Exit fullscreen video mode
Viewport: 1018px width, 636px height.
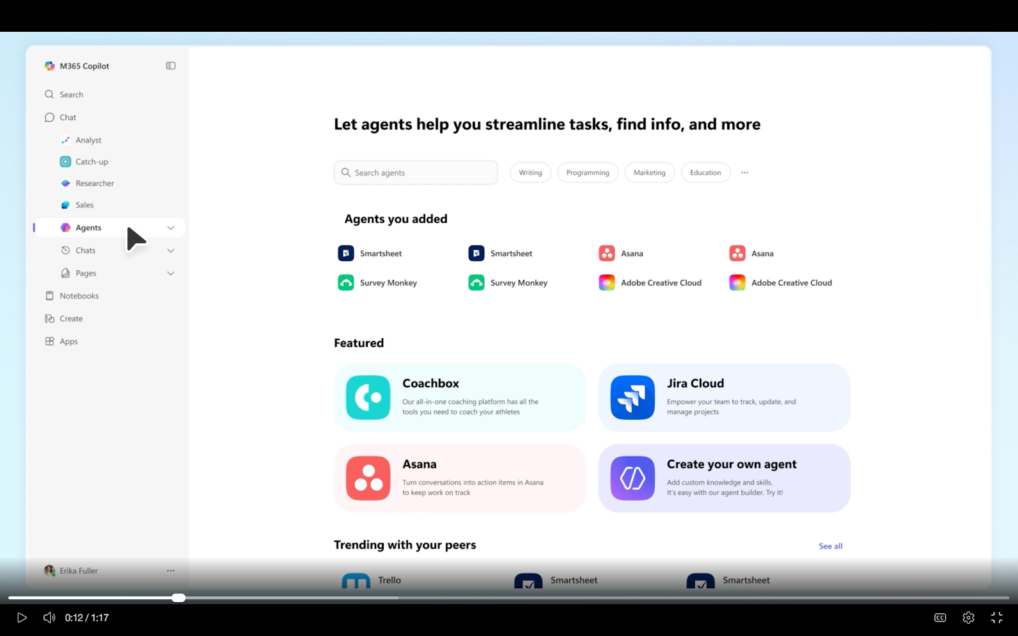click(x=996, y=618)
